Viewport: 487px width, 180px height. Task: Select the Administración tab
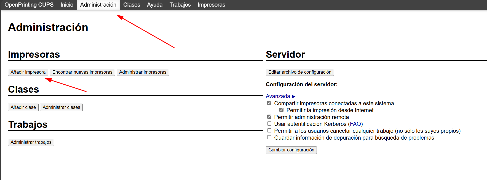tap(98, 5)
